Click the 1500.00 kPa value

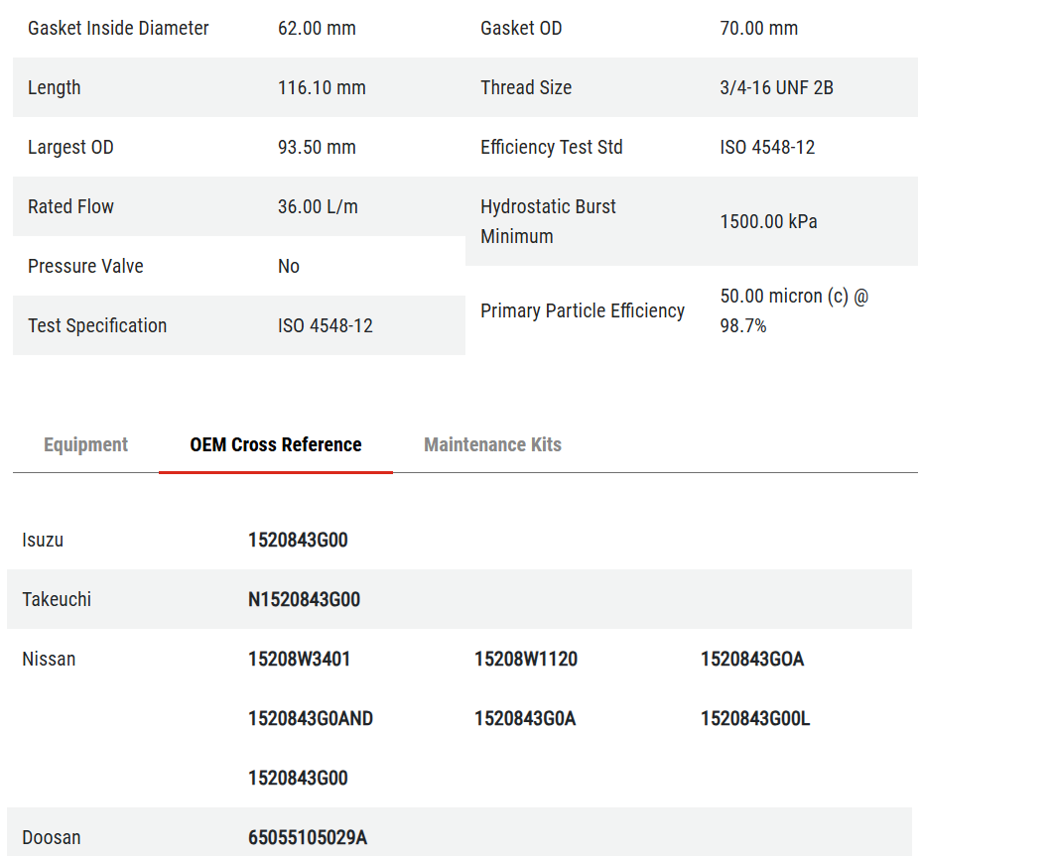[768, 221]
